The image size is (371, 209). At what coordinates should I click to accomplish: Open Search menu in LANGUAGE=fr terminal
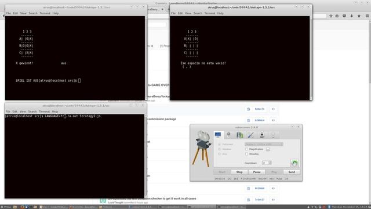click(x=32, y=111)
